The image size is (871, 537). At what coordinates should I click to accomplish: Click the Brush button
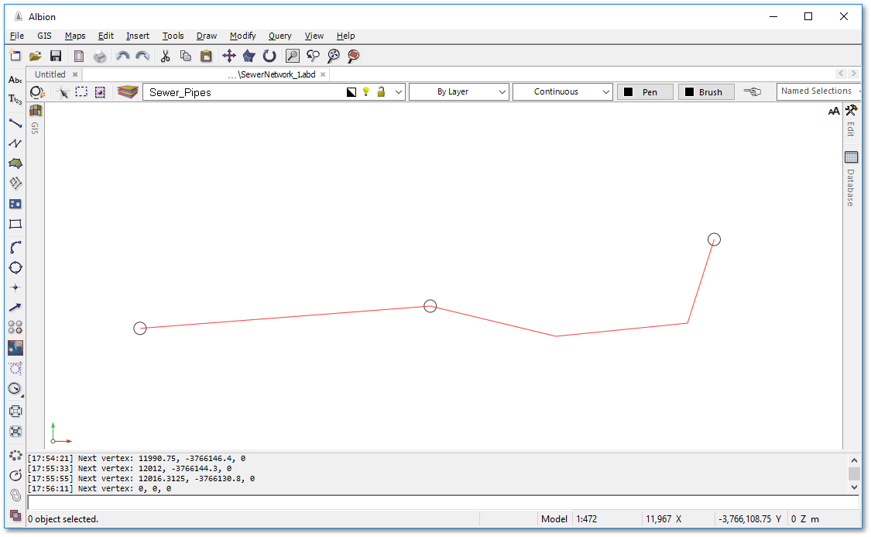(x=706, y=91)
